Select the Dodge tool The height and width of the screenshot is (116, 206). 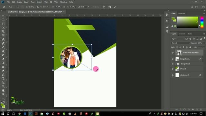[3, 71]
